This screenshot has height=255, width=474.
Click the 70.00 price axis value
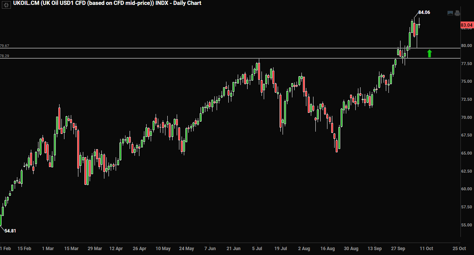(466, 117)
